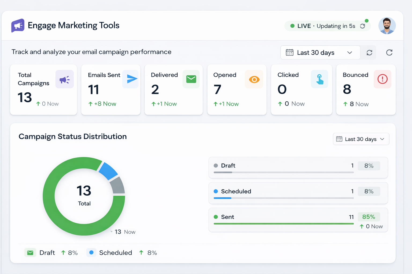
Task: Click the Bounced count 8
Action: [x=347, y=89]
